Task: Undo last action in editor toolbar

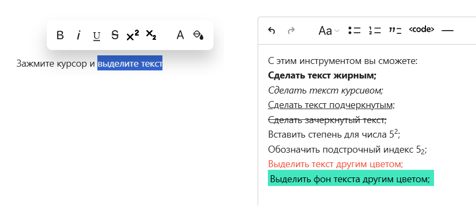Action: pyautogui.click(x=272, y=30)
